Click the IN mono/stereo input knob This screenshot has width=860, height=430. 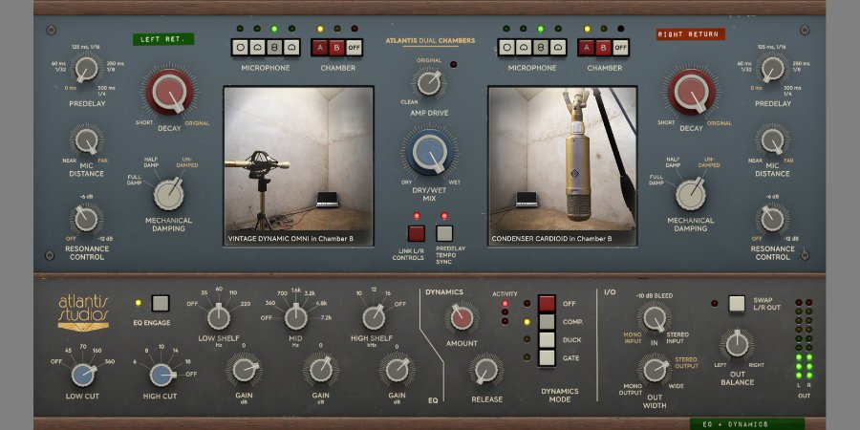pyautogui.click(x=654, y=317)
